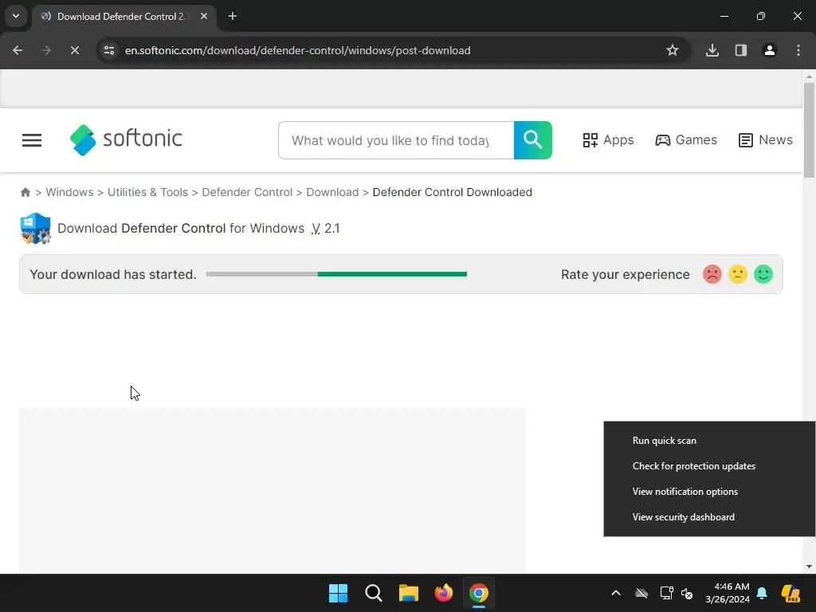The height and width of the screenshot is (612, 816).
Task: Click the muted volume tray icon
Action: 688,593
